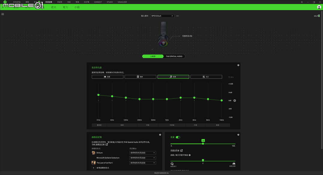
Task: Click The Last of Us Part I name
Action: pyautogui.click(x=104, y=163)
